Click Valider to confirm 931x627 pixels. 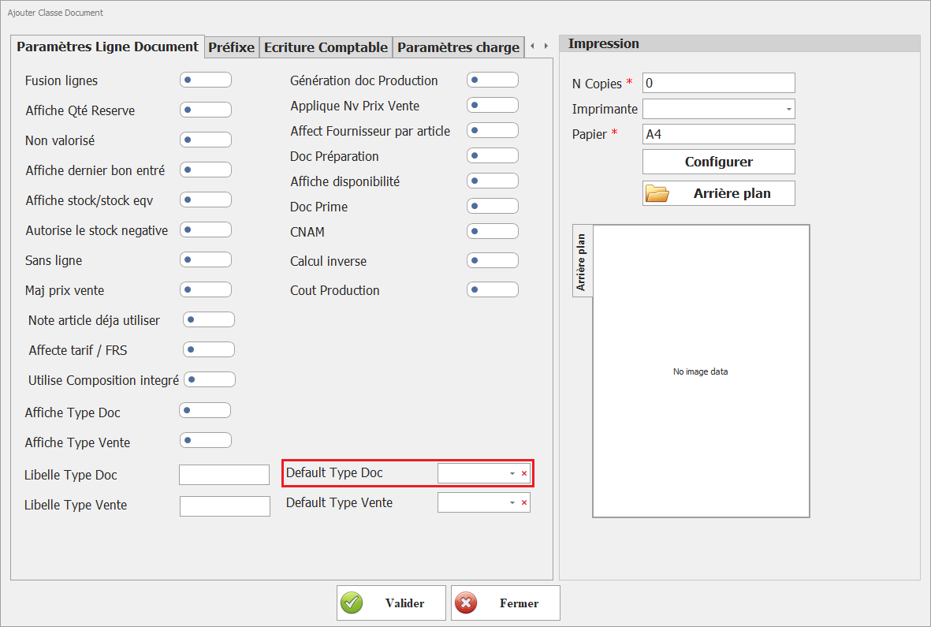(391, 603)
